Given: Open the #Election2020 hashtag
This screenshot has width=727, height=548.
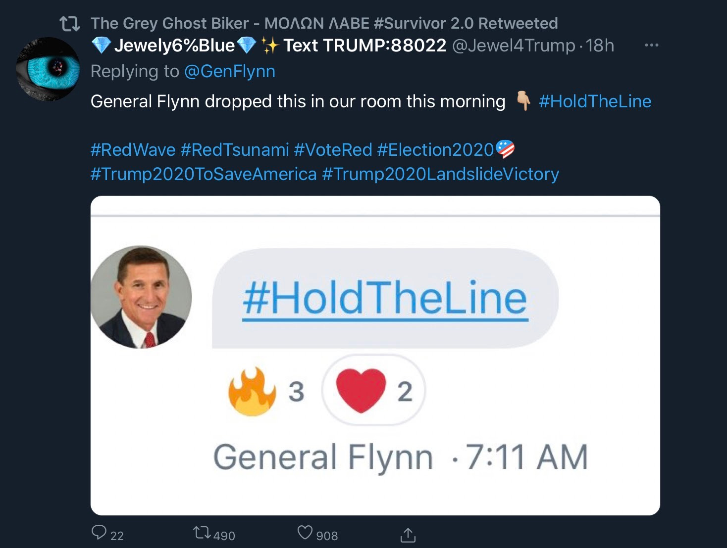Looking at the screenshot, I should [x=436, y=149].
